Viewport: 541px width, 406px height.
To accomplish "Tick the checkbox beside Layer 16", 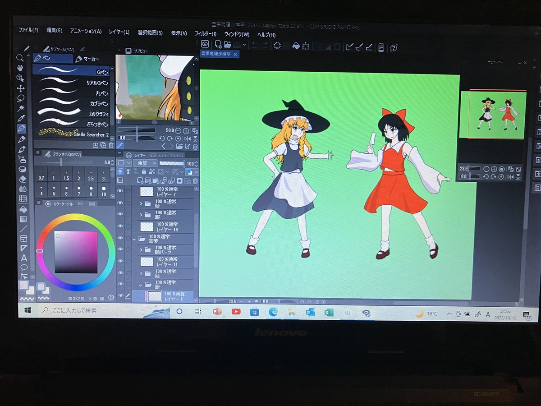I will pyautogui.click(x=128, y=226).
